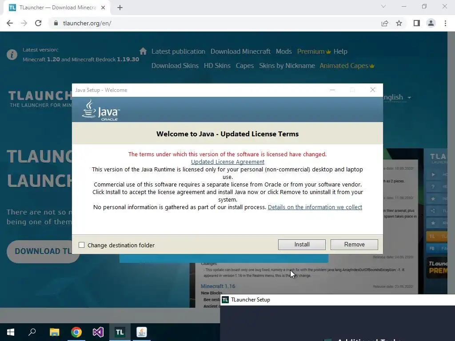Image resolution: width=455 pixels, height=341 pixels.
Task: Open File Explorer from taskbar
Action: pos(54,332)
